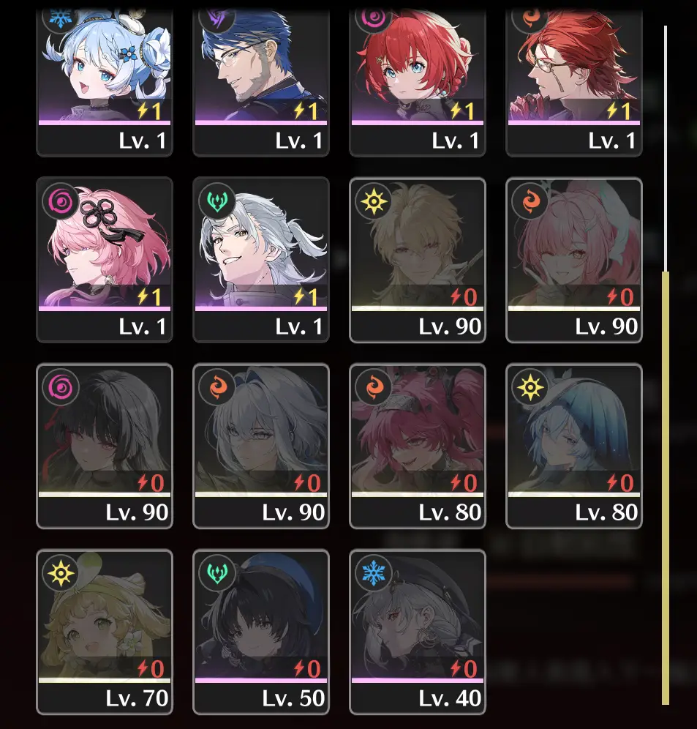
Task: Pick the blue-haired man with glasses
Action: pos(261,83)
